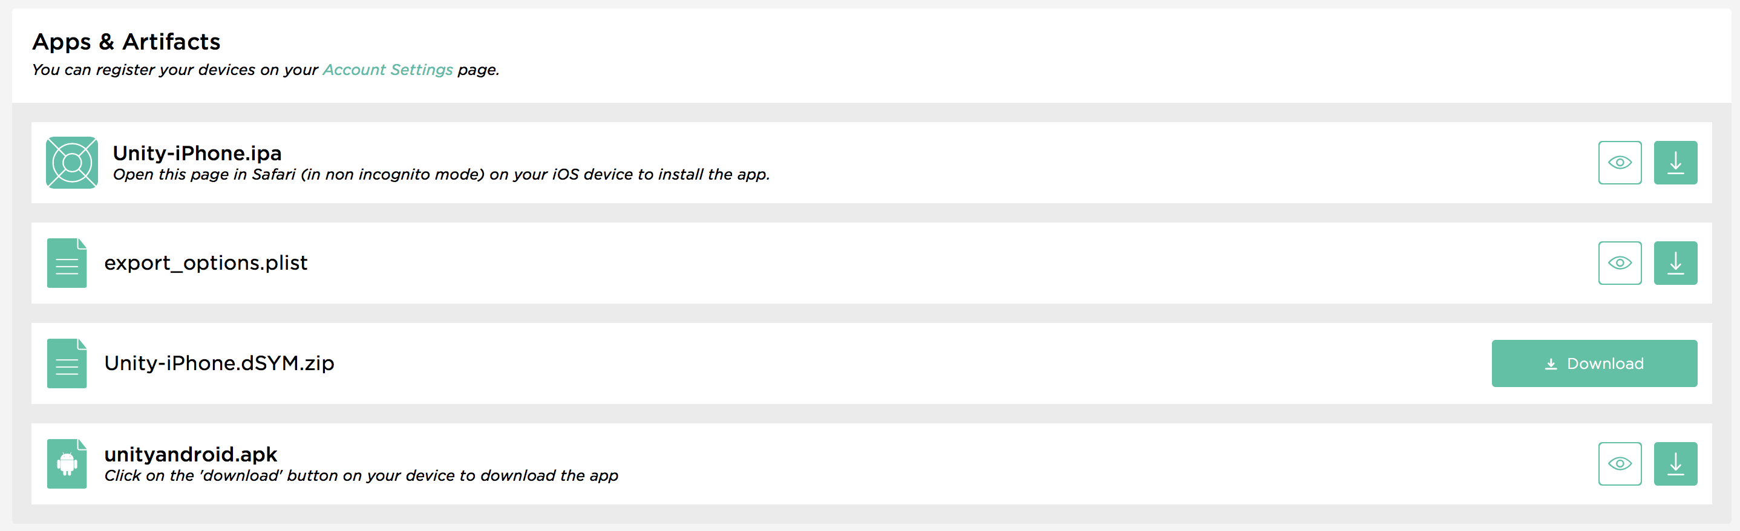Download the Unity-iPhone.ipa file
This screenshot has width=1740, height=531.
(1675, 163)
